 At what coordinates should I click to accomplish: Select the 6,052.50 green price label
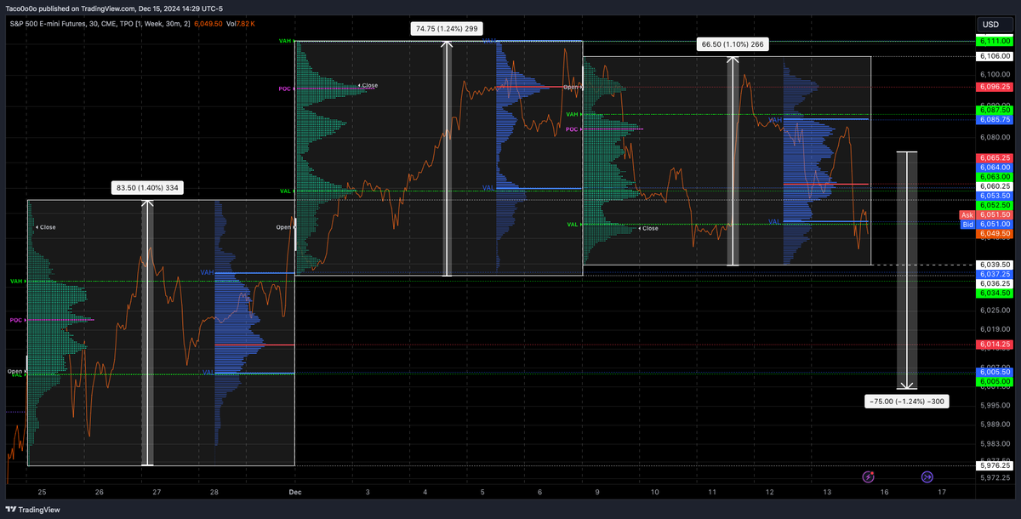point(995,205)
